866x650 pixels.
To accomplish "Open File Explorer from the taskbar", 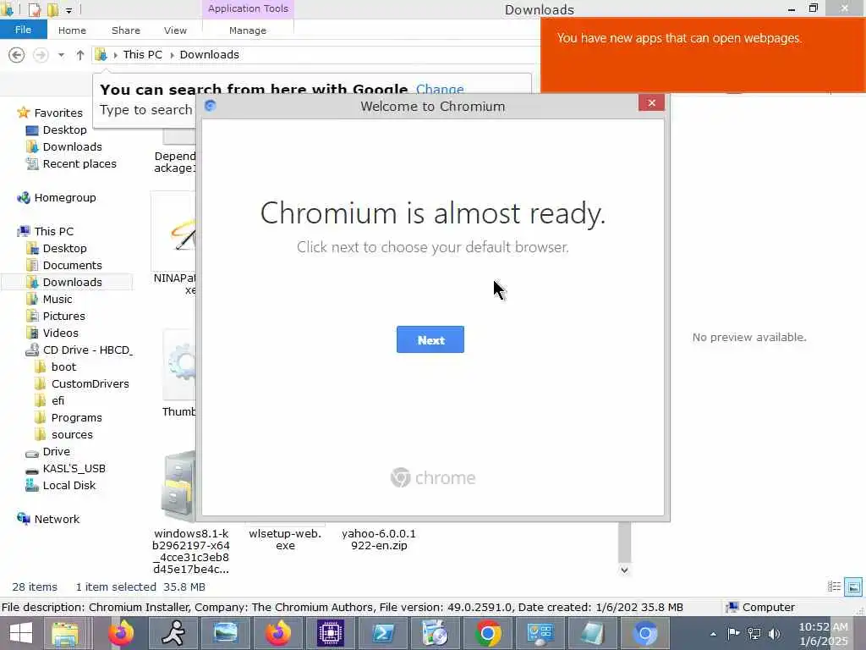I will pos(66,633).
